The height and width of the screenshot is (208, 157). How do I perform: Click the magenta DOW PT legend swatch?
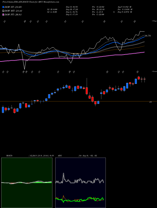click(x=3, y=14)
